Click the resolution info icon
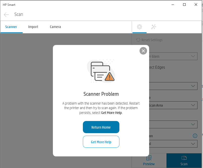The height and width of the screenshot is (168, 203). click(195, 136)
